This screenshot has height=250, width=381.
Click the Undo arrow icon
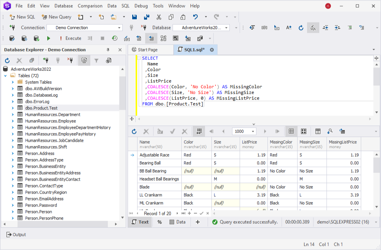[195, 17]
